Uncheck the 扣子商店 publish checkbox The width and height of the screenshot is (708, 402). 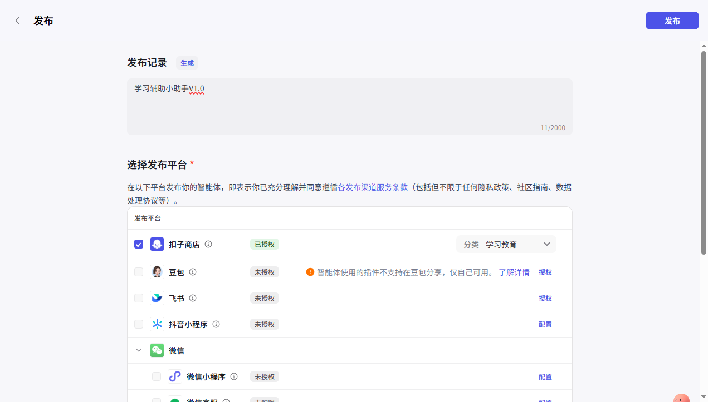pos(138,244)
